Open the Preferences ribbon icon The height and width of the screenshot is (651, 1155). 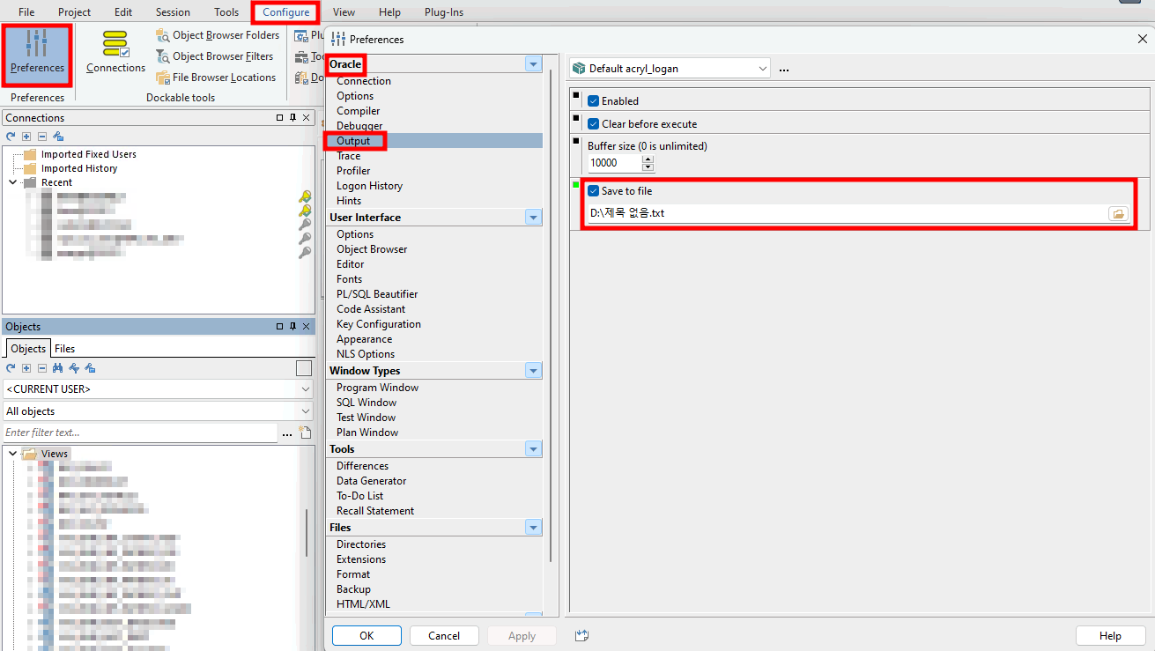[37, 53]
